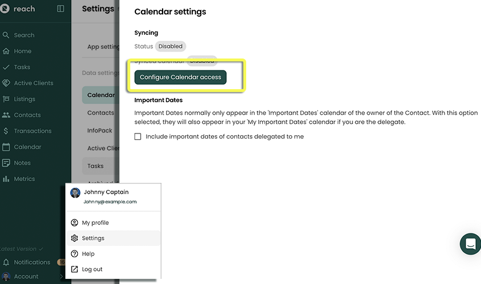Open the Metrics bar chart icon
481x284 pixels.
[6, 179]
